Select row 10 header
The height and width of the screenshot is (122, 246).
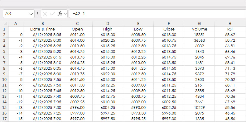(x=4, y=80)
